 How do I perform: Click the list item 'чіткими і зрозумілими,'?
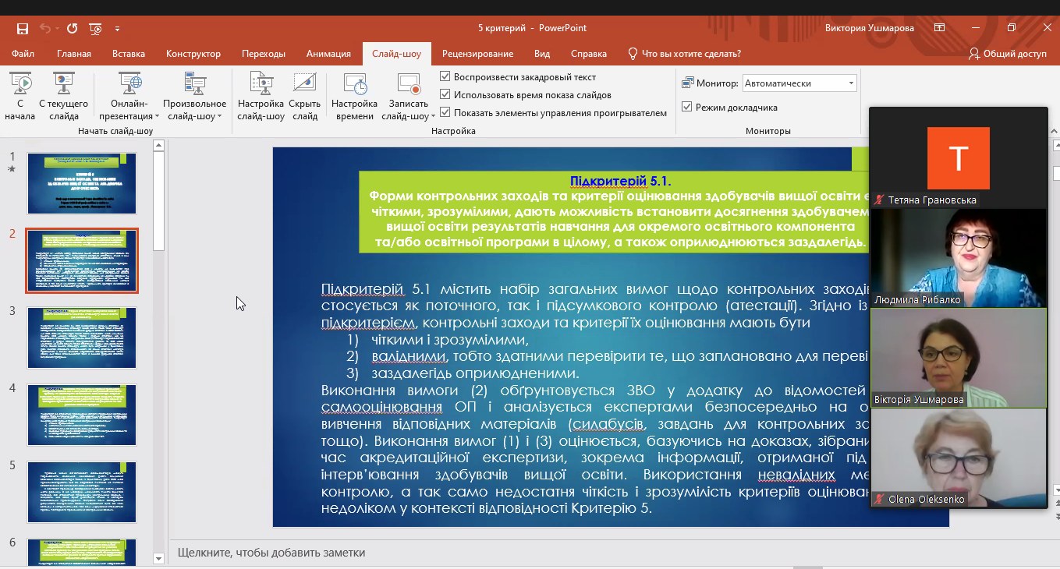pyautogui.click(x=450, y=340)
